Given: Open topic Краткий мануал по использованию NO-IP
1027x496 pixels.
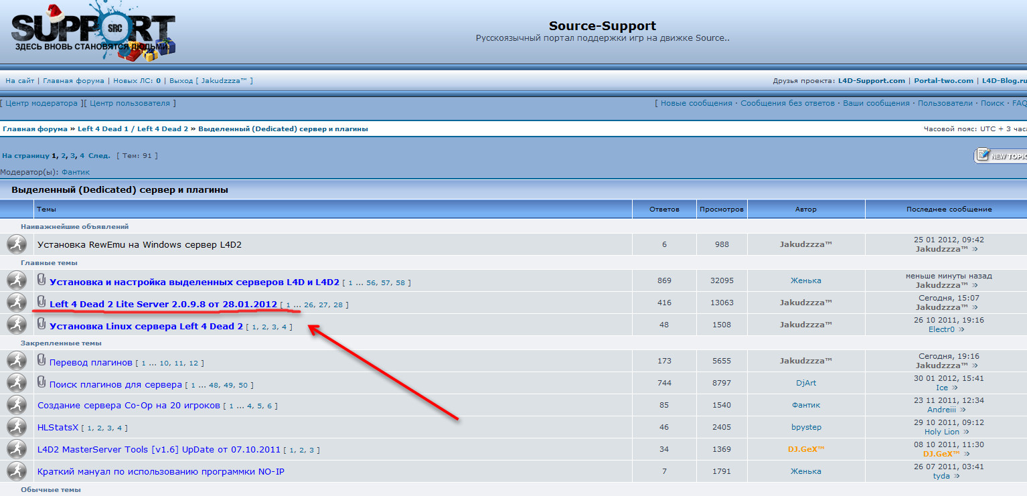Looking at the screenshot, I should tap(161, 471).
